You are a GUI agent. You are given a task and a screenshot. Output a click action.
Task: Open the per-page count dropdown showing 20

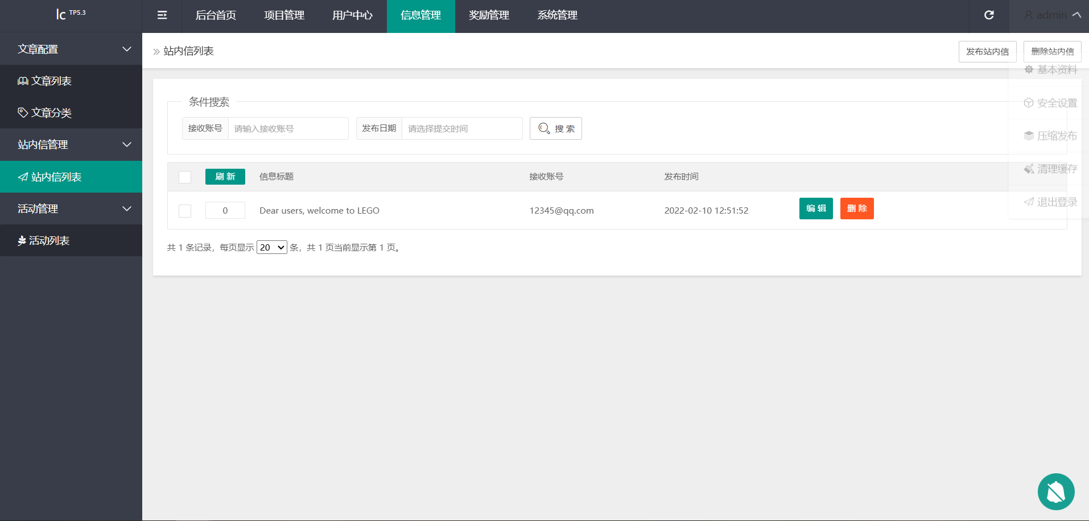tap(272, 248)
